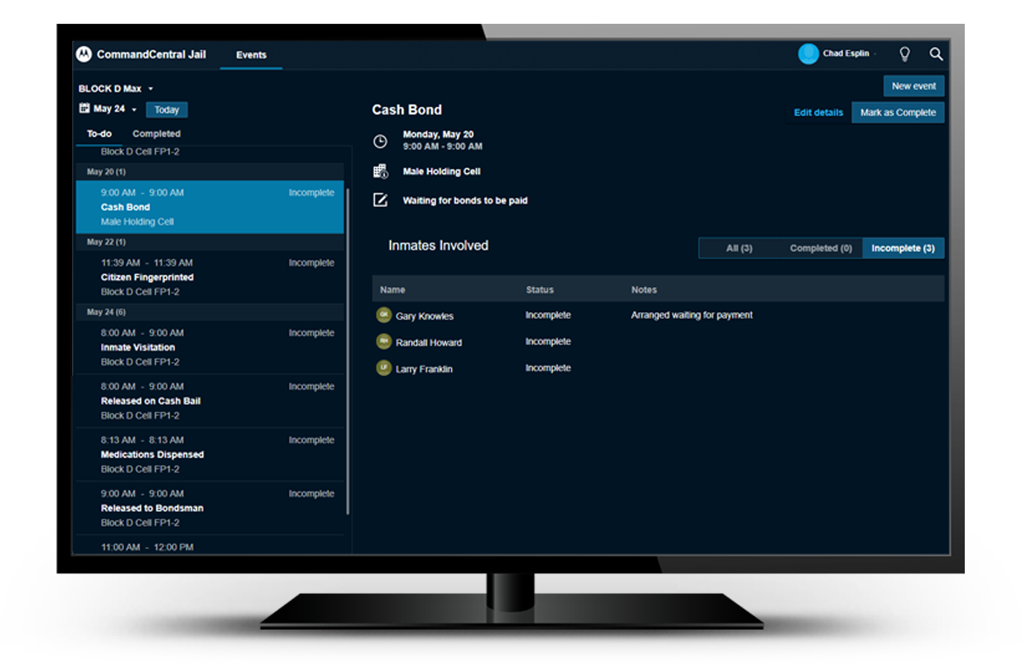Open the Events tab
Image resolution: width=1022 pixels, height=666 pixels.
coord(251,55)
